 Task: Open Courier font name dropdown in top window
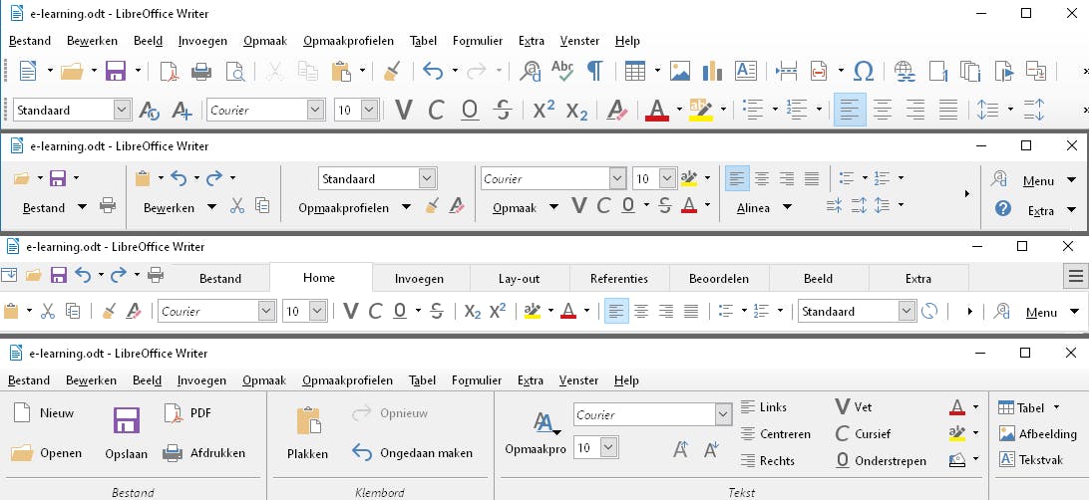(316, 110)
